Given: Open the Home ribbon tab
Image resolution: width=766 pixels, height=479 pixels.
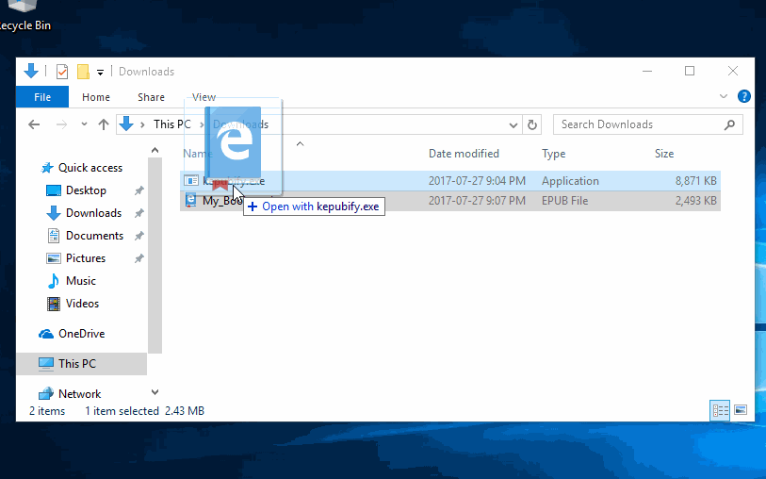Looking at the screenshot, I should pyautogui.click(x=96, y=97).
